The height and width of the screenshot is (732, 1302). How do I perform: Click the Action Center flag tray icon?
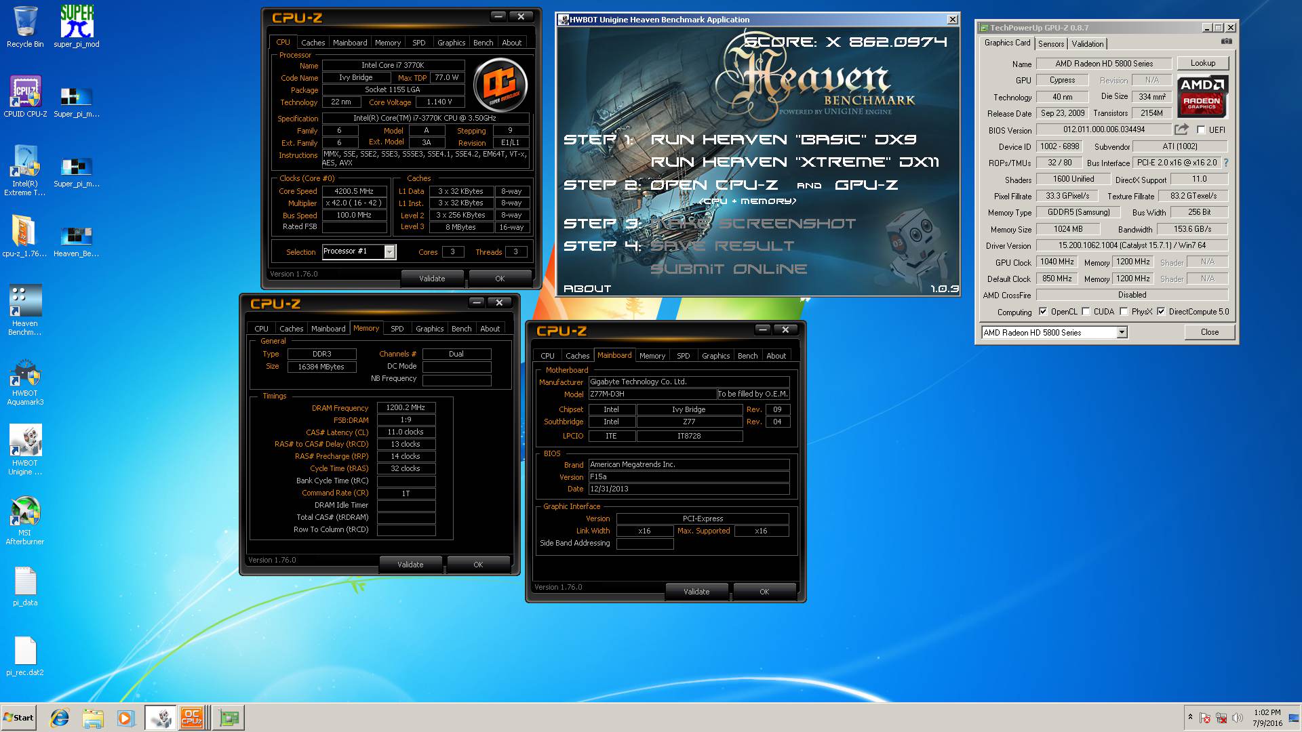point(1205,718)
